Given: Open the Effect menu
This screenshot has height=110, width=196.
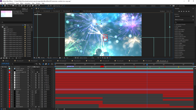Looking at the screenshot, I should point(22,3).
